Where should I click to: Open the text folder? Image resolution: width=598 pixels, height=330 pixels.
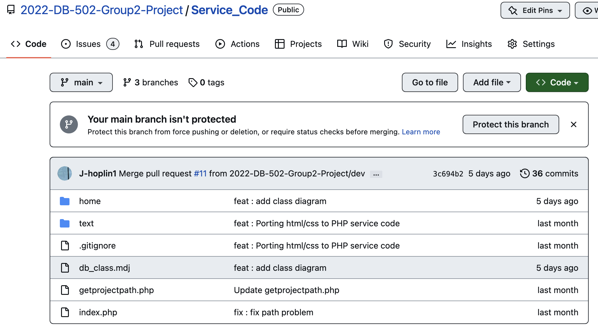(86, 223)
